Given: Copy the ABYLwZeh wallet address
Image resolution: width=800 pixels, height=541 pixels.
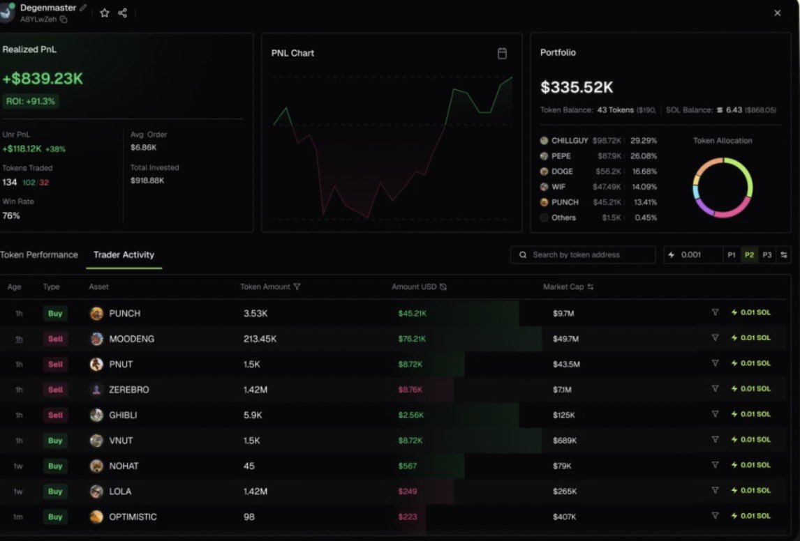Looking at the screenshot, I should 64,20.
